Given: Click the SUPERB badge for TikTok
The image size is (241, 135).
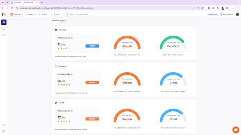Looking at the screenshot, I should pos(92,119).
